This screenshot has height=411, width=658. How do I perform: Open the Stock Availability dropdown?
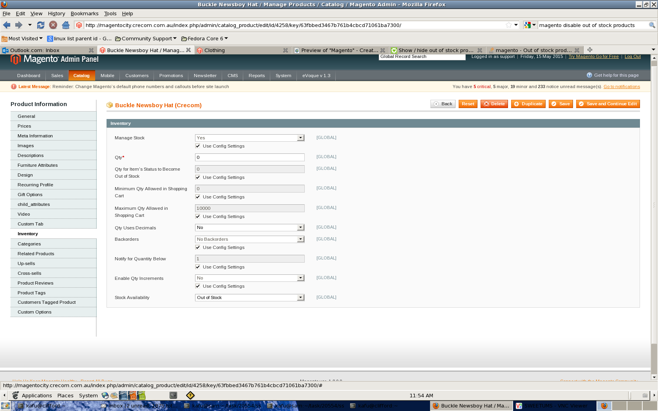click(x=250, y=297)
